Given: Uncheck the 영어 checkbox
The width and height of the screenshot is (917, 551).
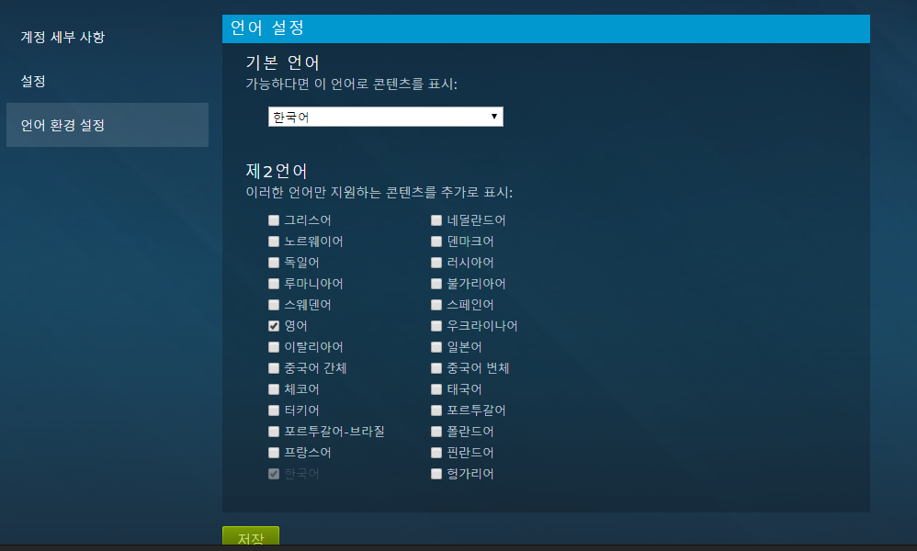Looking at the screenshot, I should pyautogui.click(x=274, y=326).
